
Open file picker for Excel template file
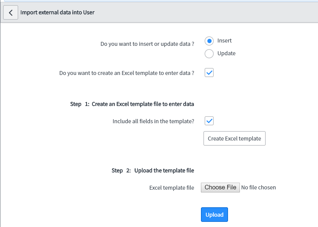click(x=220, y=187)
